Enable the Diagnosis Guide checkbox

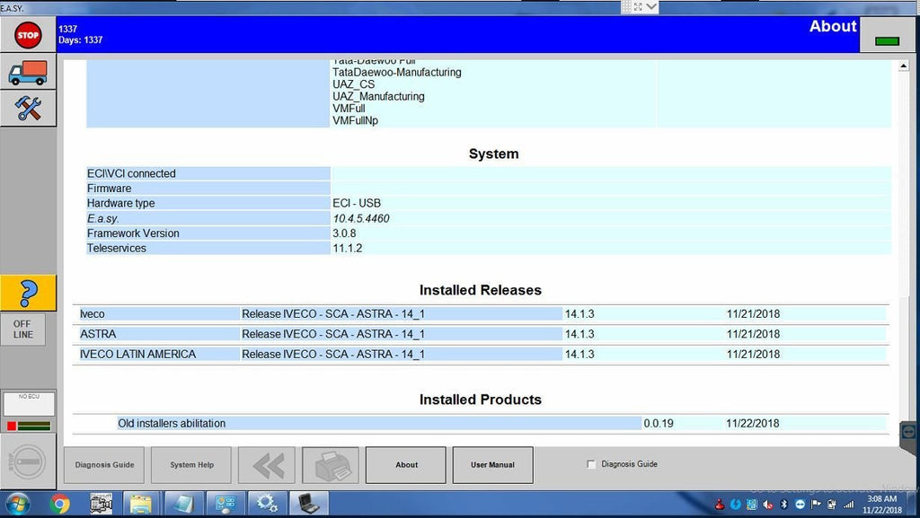coord(591,464)
